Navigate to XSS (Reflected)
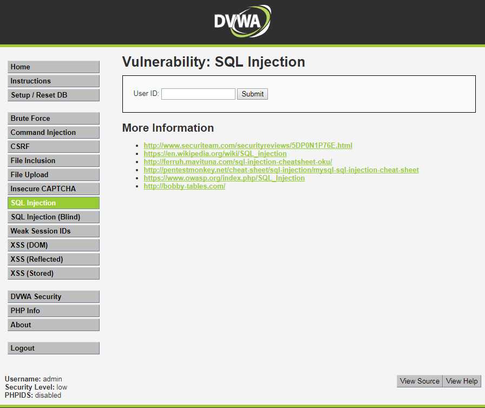 pyautogui.click(x=54, y=259)
